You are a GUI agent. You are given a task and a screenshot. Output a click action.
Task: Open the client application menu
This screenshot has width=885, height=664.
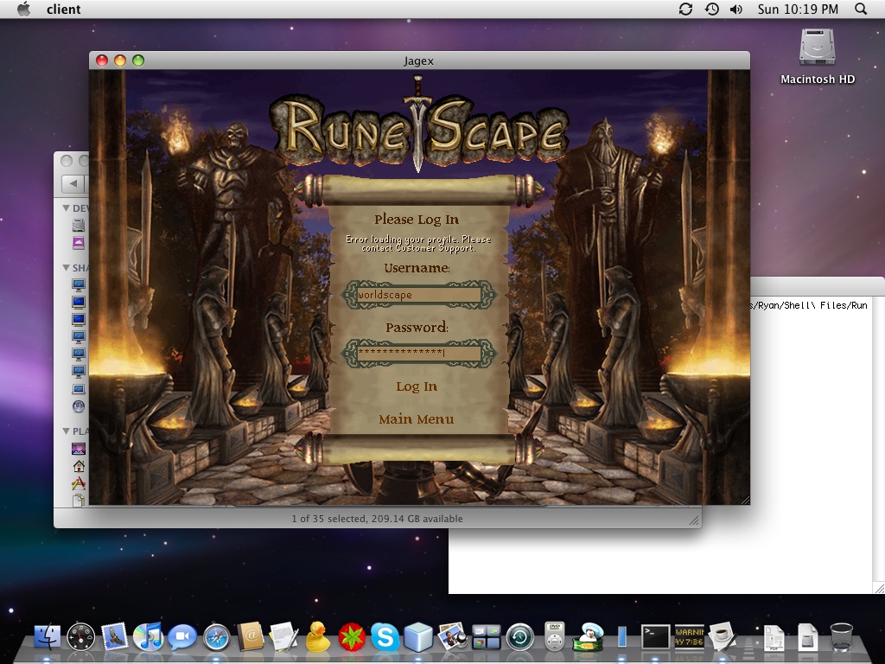pos(63,9)
